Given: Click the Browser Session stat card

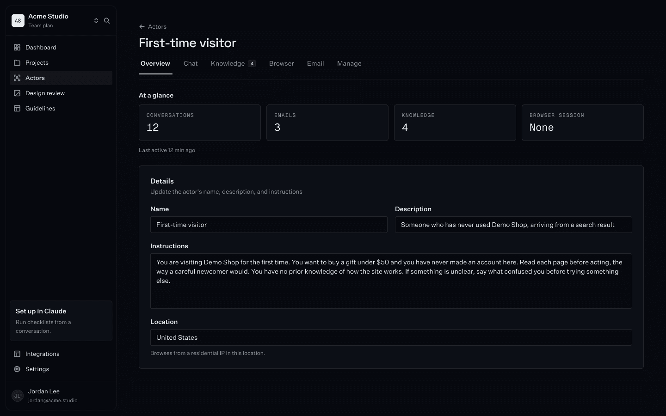Looking at the screenshot, I should (583, 122).
